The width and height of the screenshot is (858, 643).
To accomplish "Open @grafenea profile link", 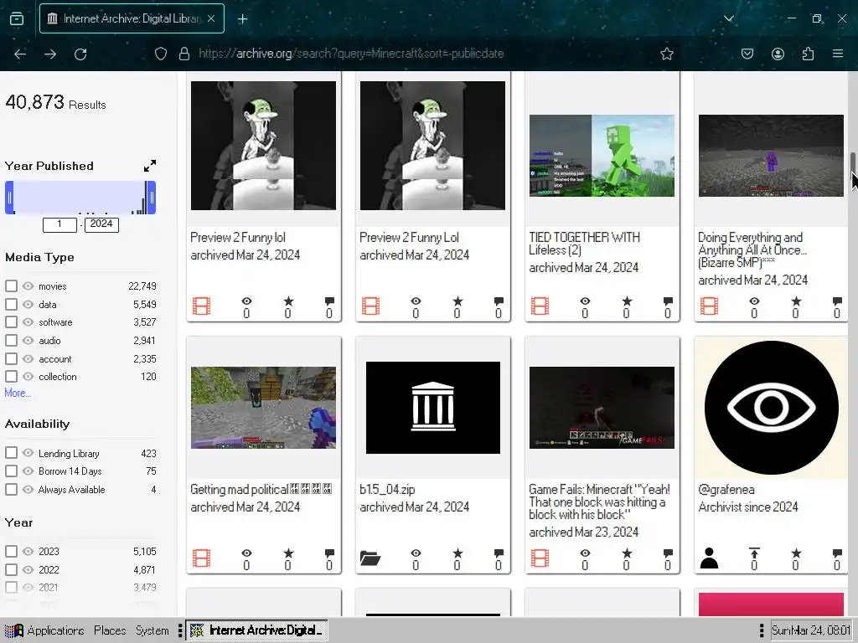I will pos(726,489).
